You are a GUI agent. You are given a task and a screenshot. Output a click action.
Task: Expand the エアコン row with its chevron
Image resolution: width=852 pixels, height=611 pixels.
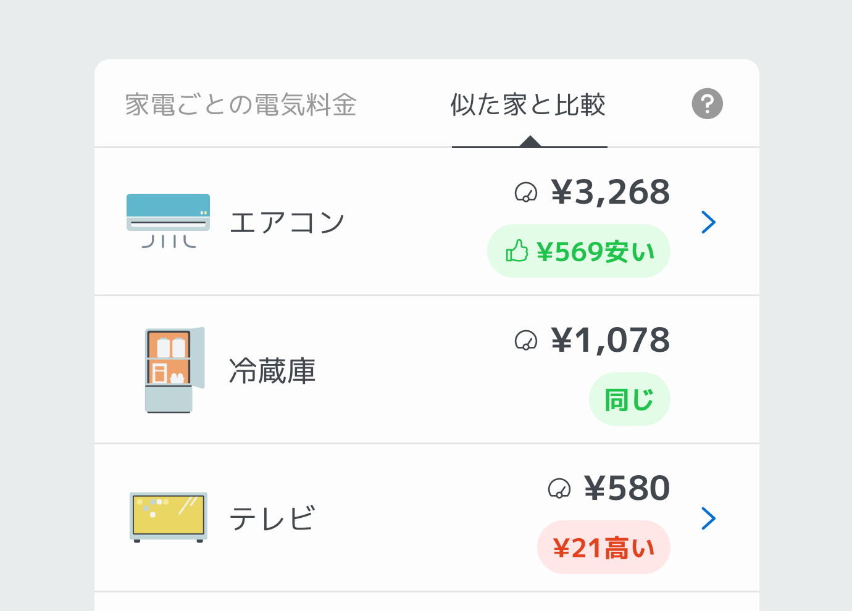[x=708, y=222]
